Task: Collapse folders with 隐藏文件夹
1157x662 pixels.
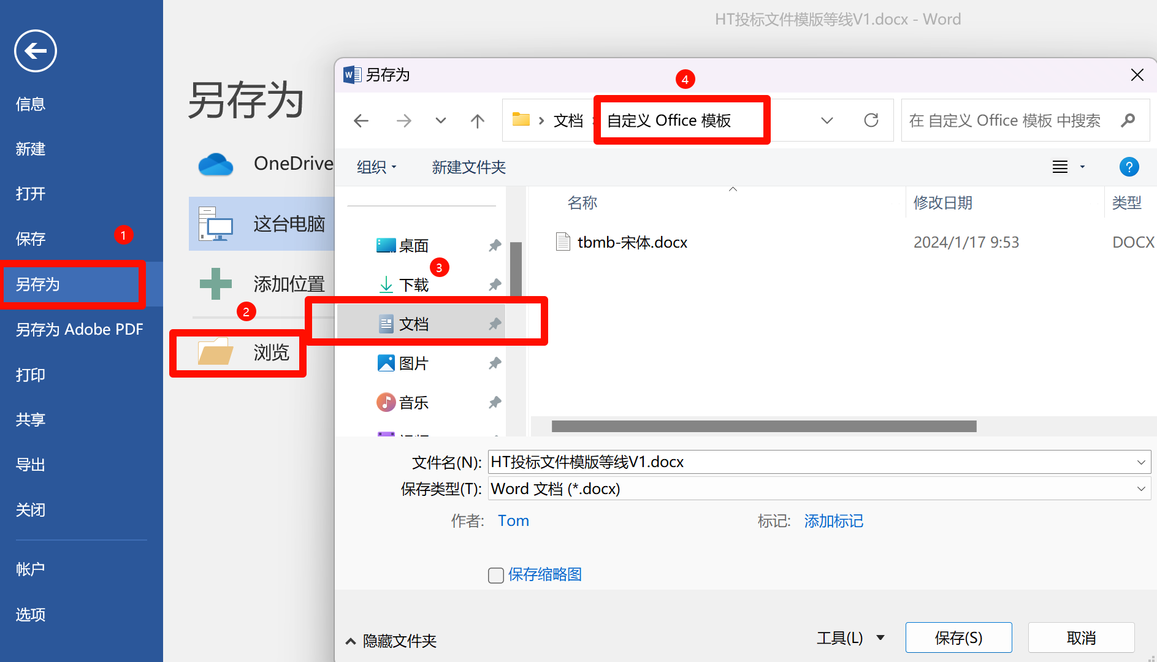Action: coord(391,641)
